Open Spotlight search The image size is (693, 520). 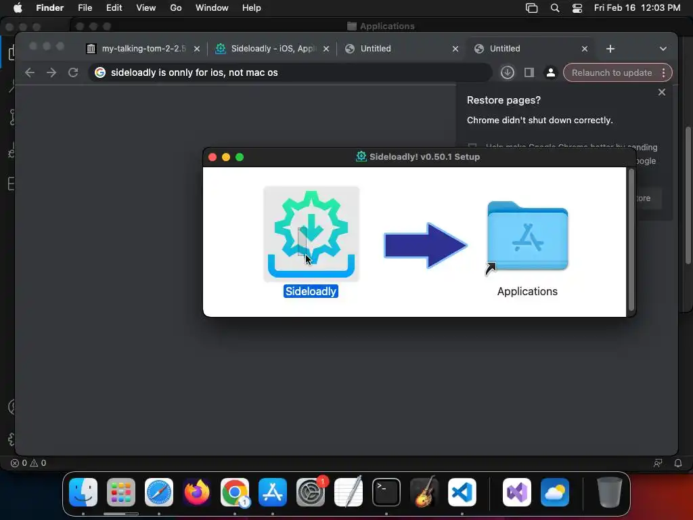point(555,8)
